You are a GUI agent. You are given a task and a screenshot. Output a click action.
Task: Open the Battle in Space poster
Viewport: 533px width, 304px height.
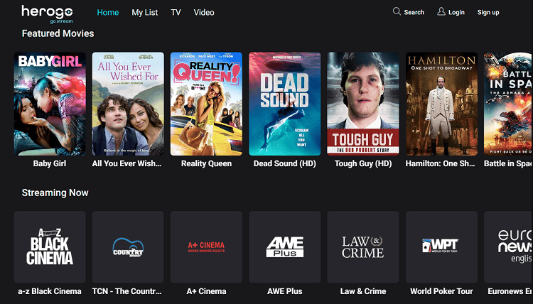click(508, 104)
